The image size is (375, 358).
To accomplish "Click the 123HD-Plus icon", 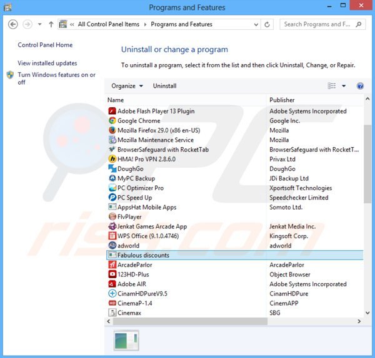I will pyautogui.click(x=112, y=274).
